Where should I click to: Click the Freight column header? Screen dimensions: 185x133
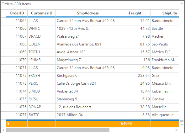click(x=135, y=13)
